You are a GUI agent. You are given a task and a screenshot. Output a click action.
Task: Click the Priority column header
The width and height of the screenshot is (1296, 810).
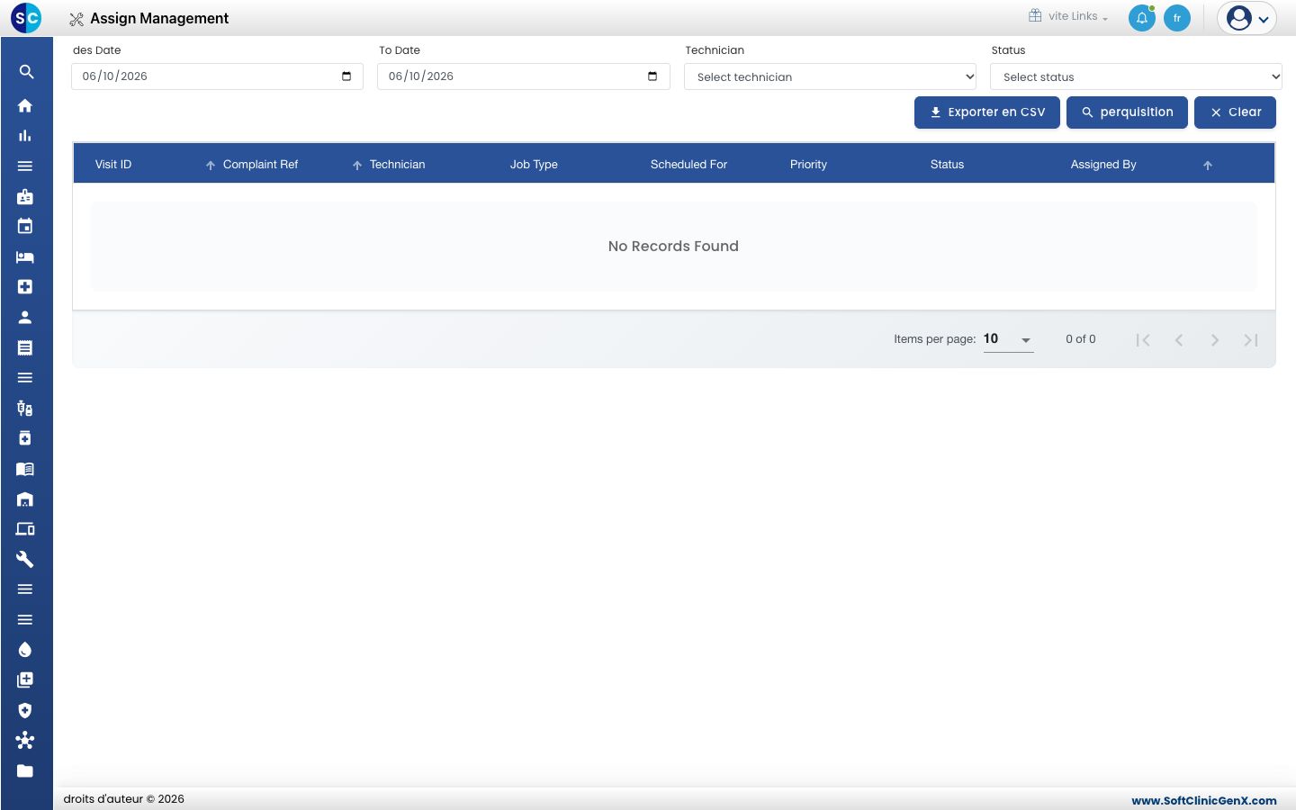[808, 165]
